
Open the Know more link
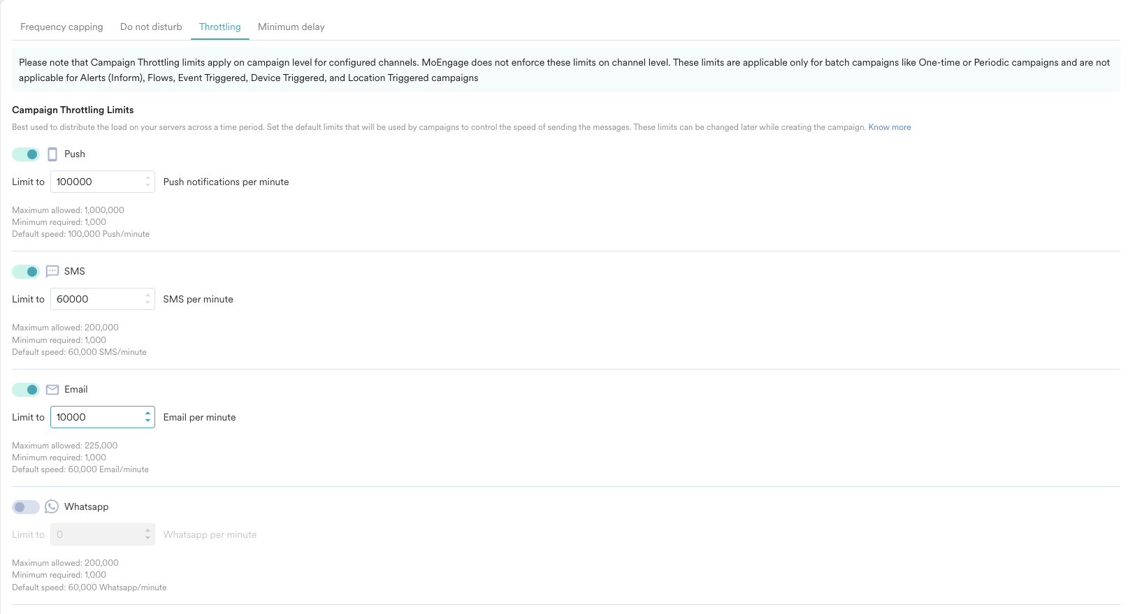[889, 127]
